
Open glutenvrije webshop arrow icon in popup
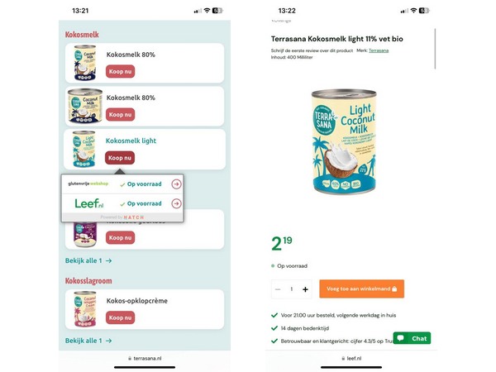(x=176, y=184)
